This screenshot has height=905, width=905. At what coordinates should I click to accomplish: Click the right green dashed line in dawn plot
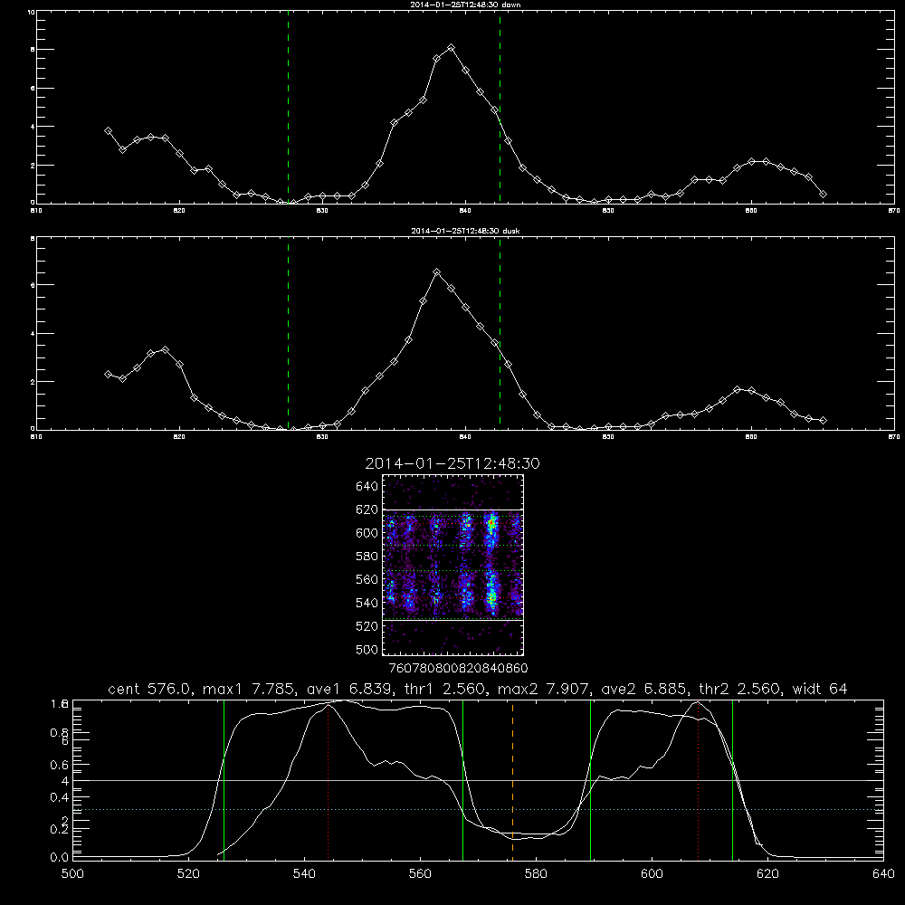[500, 107]
